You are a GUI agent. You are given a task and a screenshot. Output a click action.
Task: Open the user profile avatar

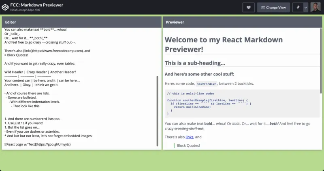point(315,7)
